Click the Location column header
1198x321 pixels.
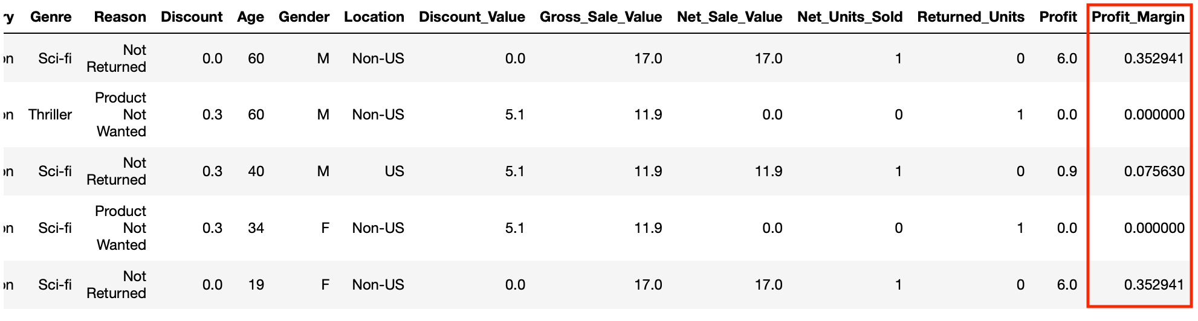374,17
